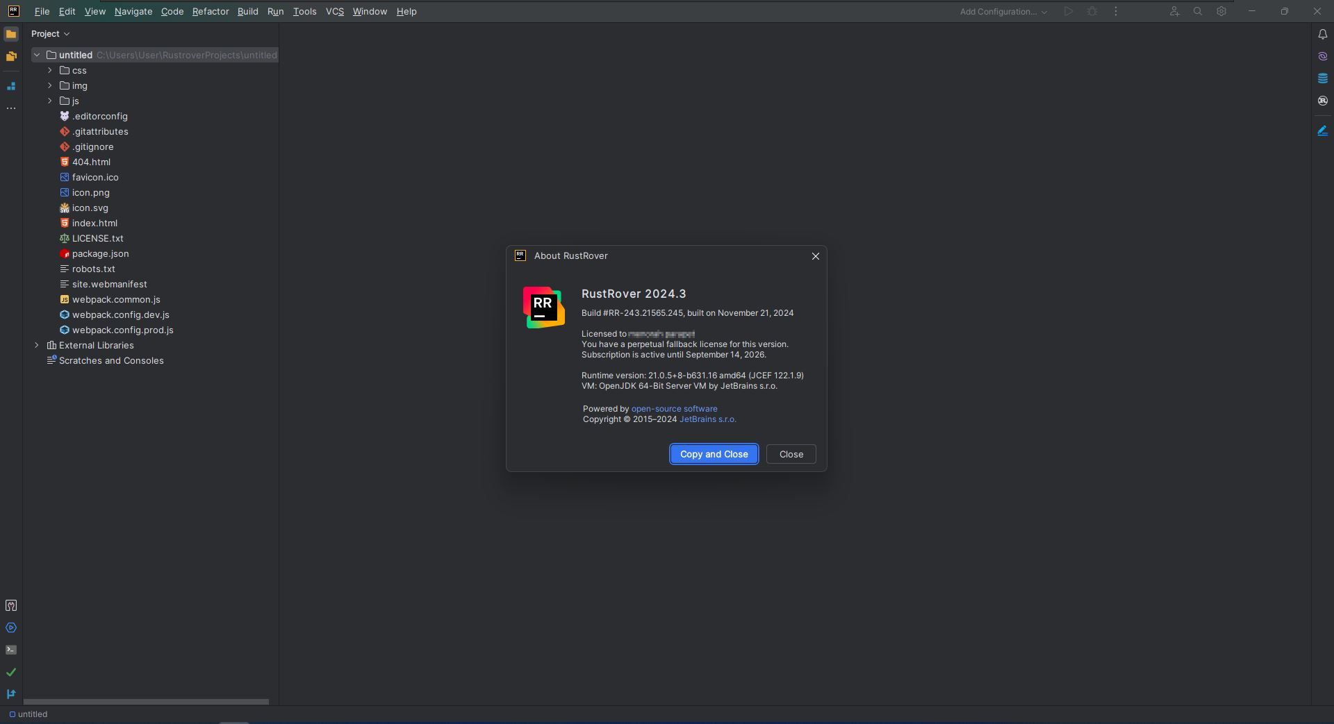Select .gitignore file

(93, 146)
